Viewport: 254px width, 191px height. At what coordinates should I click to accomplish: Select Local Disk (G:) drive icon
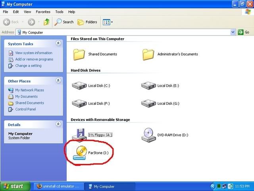click(148, 103)
